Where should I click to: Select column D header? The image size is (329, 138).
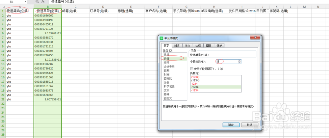tap(103, 7)
